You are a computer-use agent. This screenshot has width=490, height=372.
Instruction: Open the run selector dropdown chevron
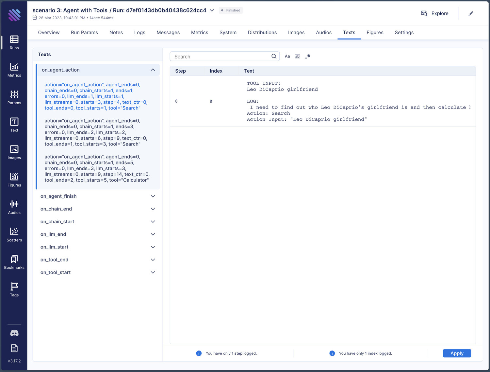(212, 10)
